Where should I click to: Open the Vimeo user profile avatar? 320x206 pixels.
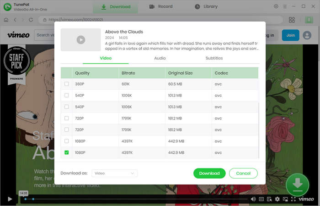click(307, 35)
